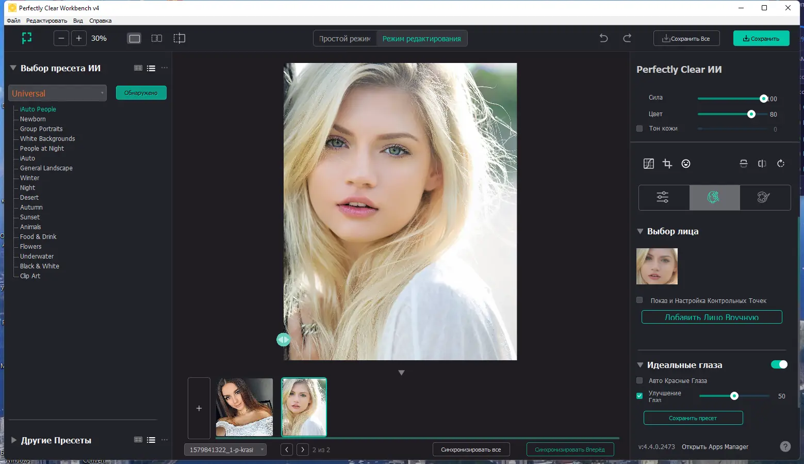This screenshot has width=804, height=464.
Task: Select the crop tool
Action: click(667, 164)
